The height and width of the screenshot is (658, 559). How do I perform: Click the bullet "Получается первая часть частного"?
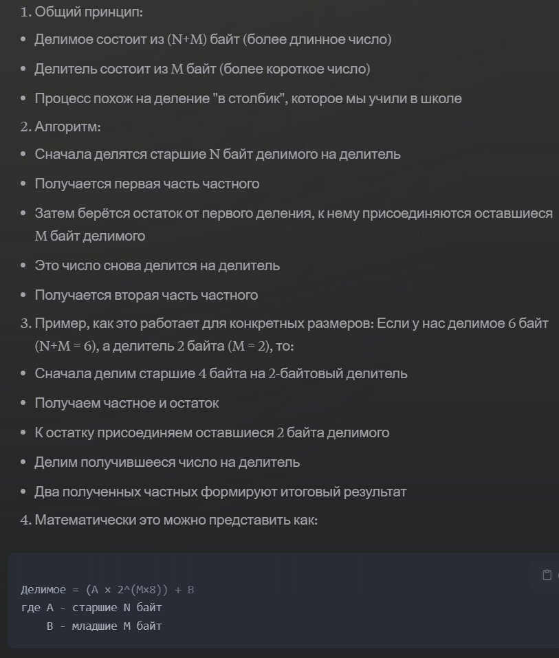click(146, 184)
